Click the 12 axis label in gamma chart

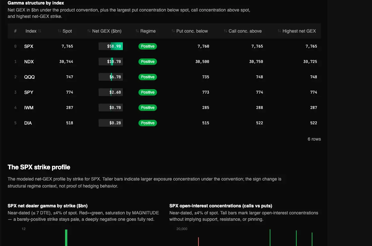pyautogui.click(x=24, y=229)
